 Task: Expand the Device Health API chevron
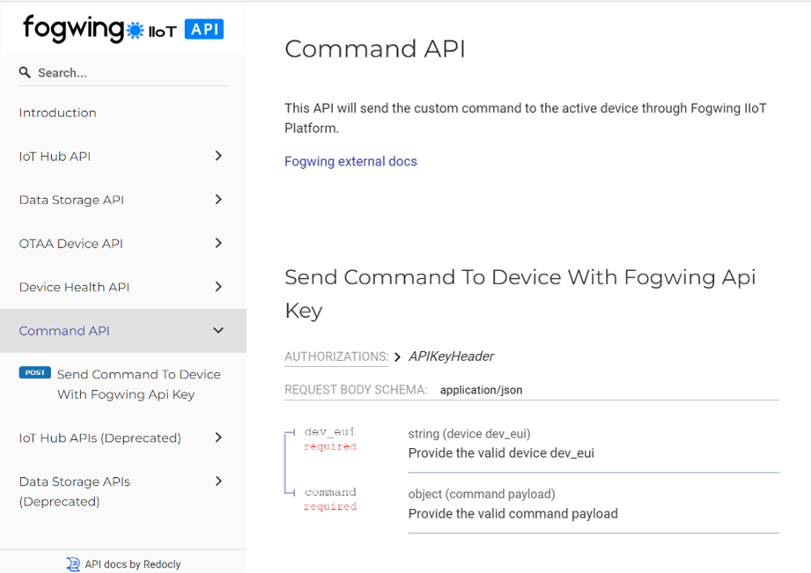218,287
